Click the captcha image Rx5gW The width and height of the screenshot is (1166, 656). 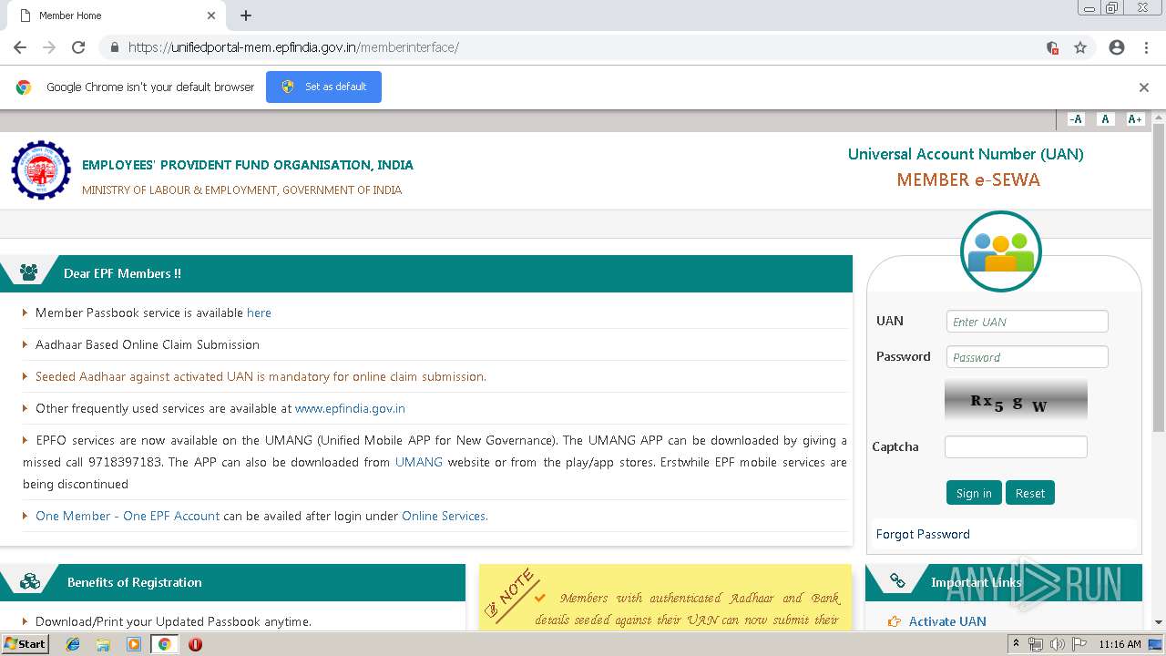(1016, 400)
